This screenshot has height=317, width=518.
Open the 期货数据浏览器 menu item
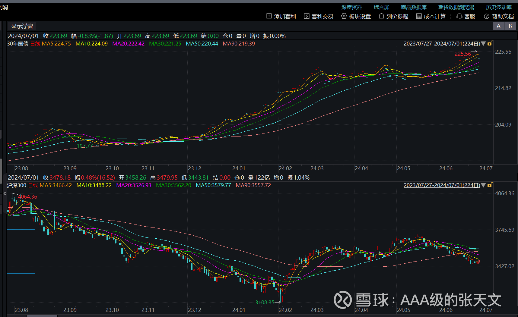456,7
